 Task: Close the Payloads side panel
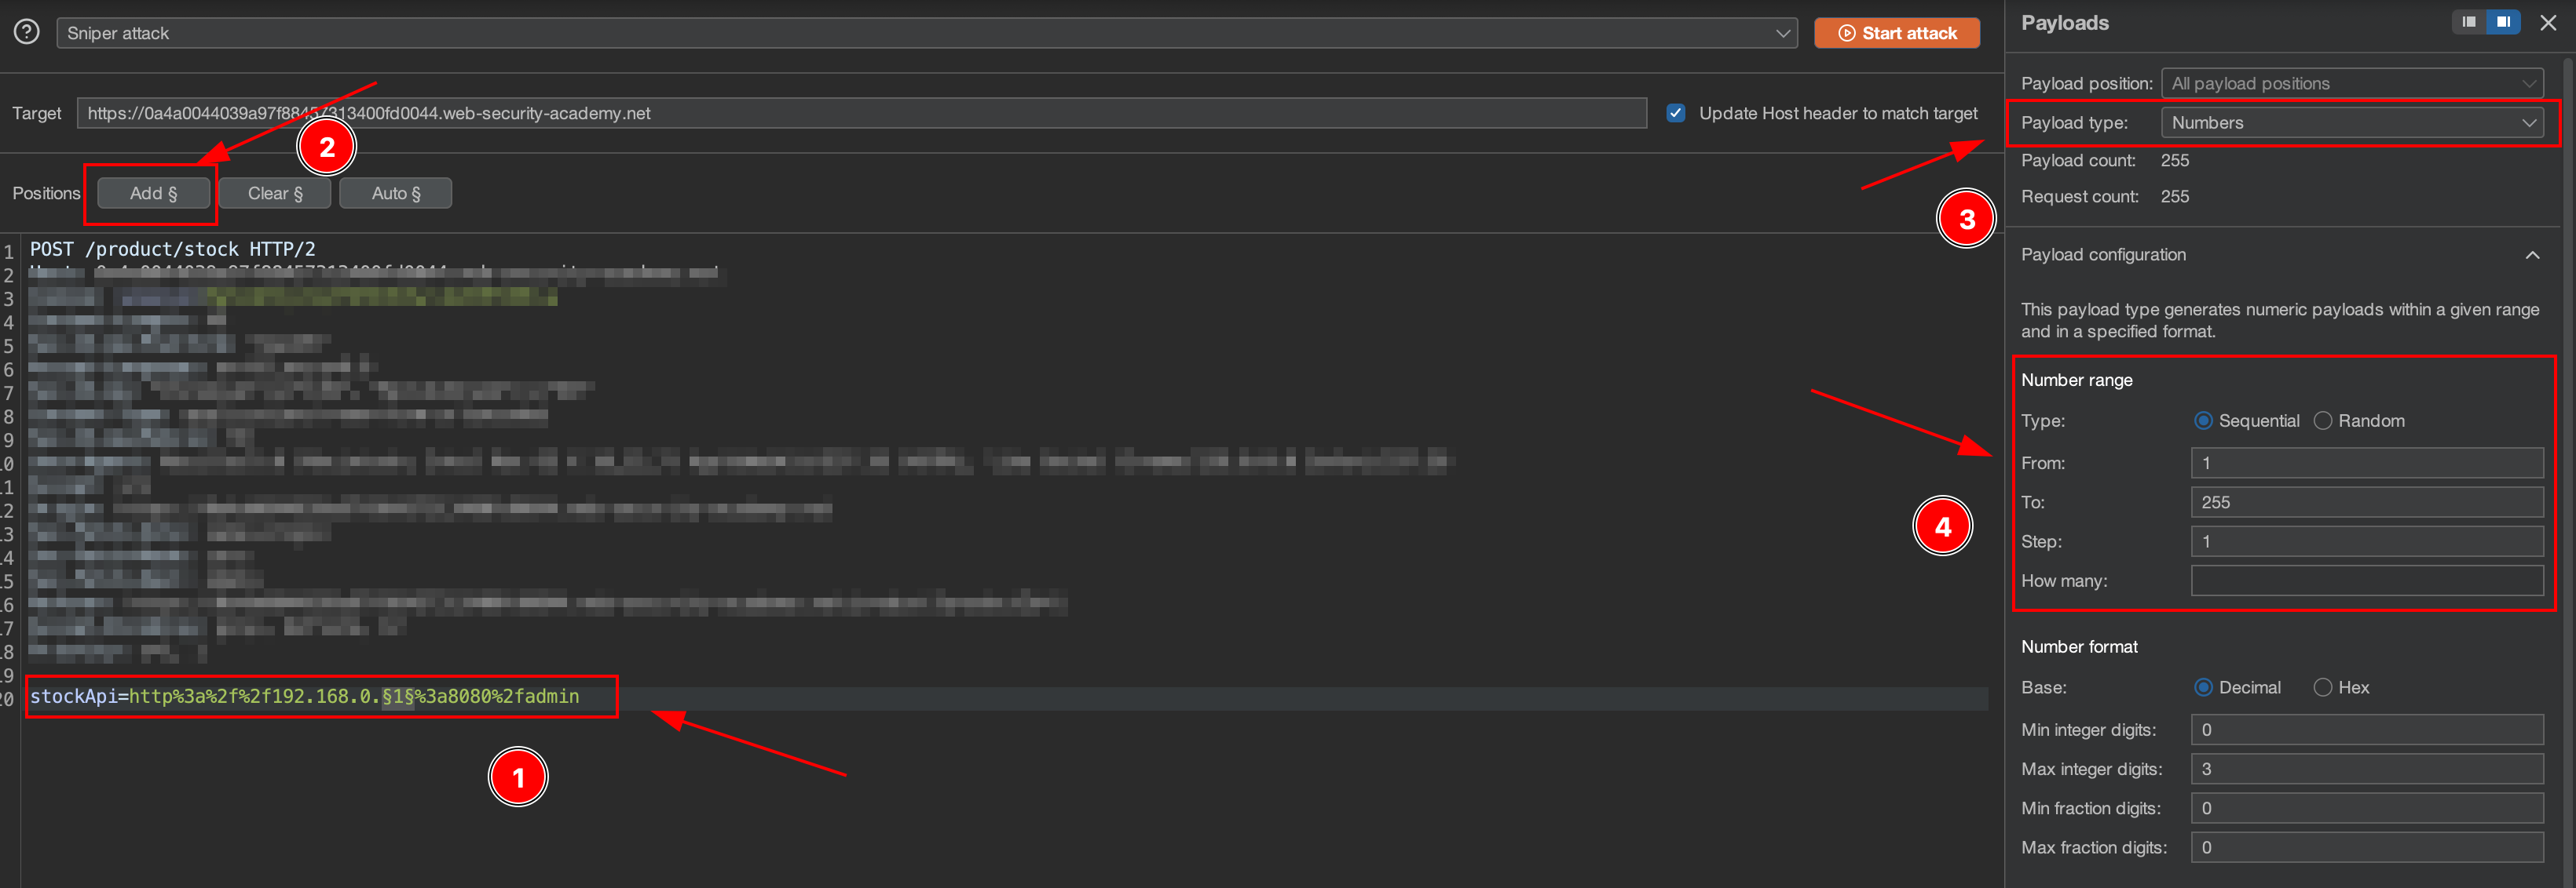coord(2548,22)
